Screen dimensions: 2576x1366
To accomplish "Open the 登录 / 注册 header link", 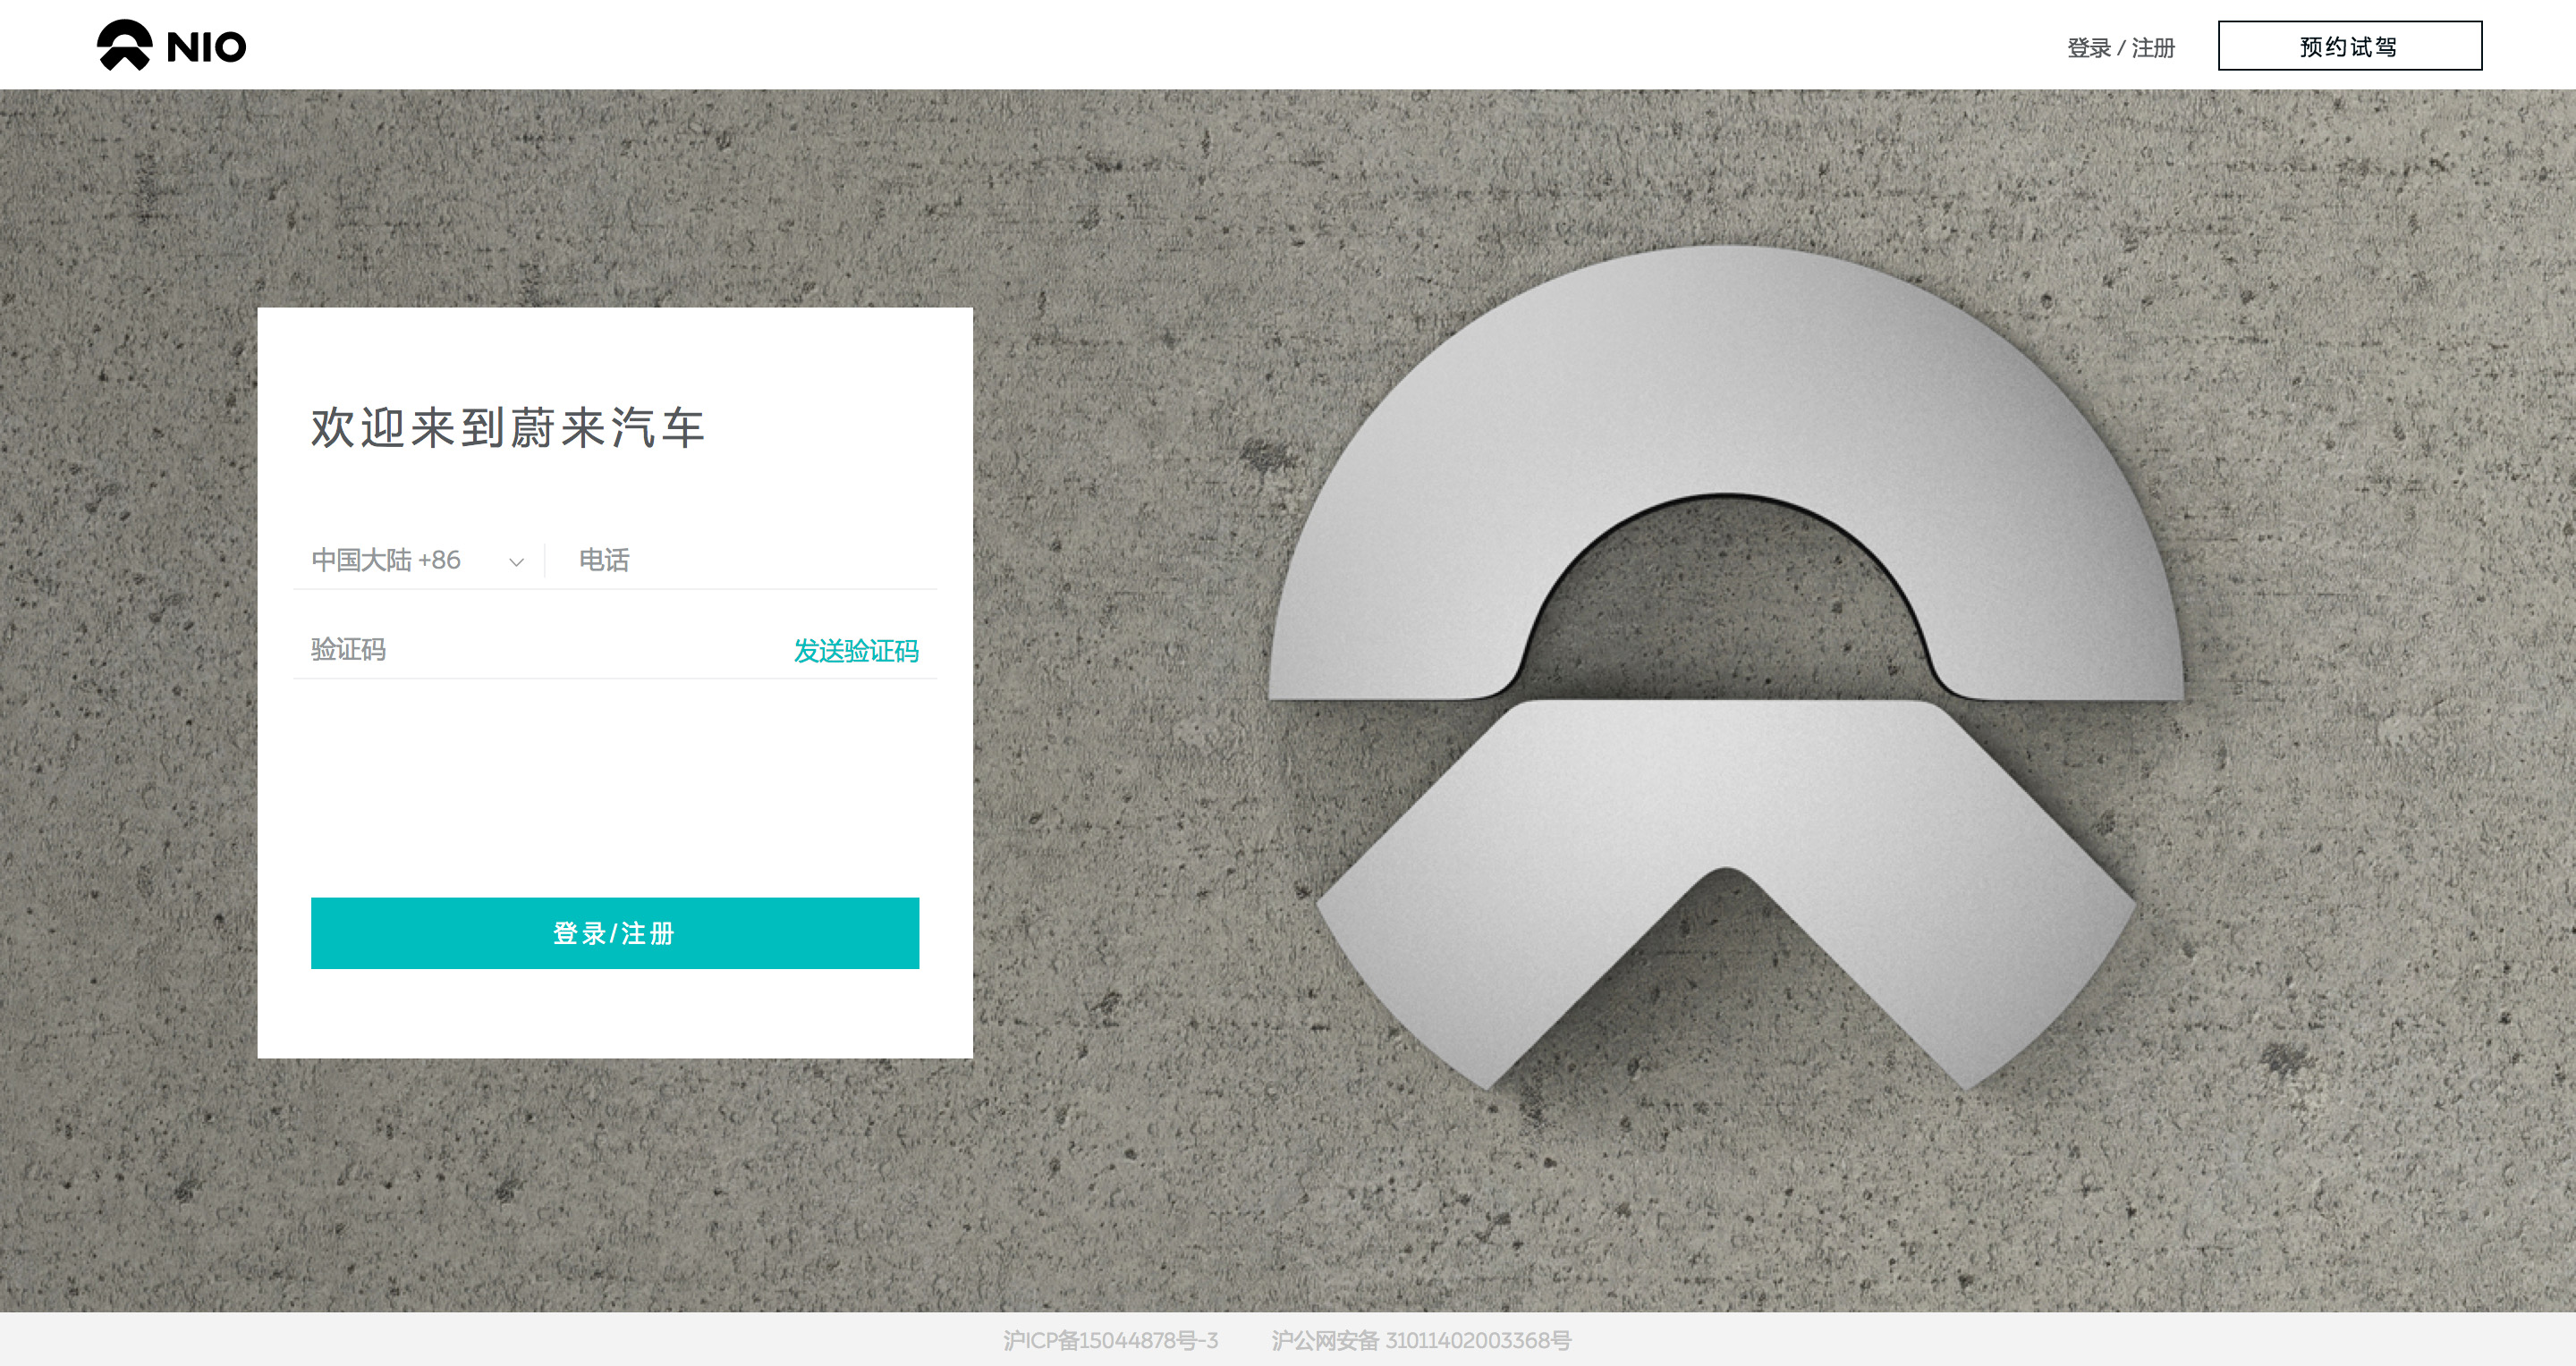I will click(2121, 47).
